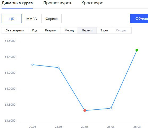The image size is (148, 132).
Task: Click the 26.03 date label
Action: point(137,127)
